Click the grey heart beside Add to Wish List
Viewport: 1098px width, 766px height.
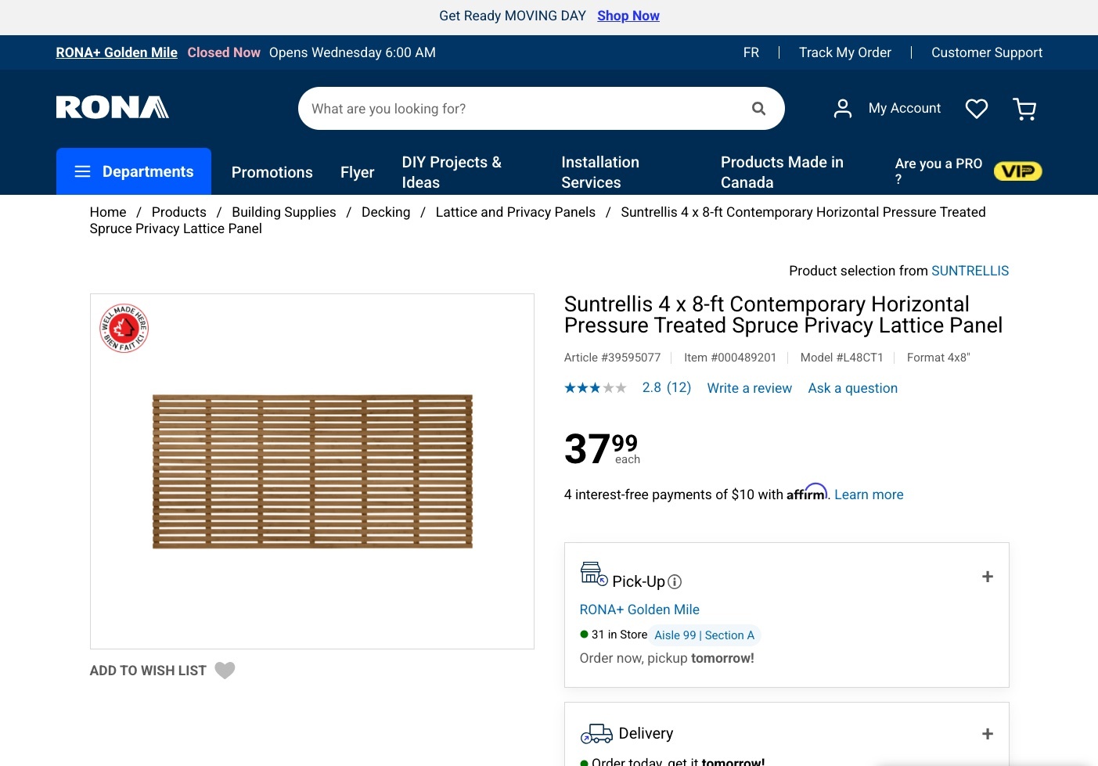(x=225, y=671)
